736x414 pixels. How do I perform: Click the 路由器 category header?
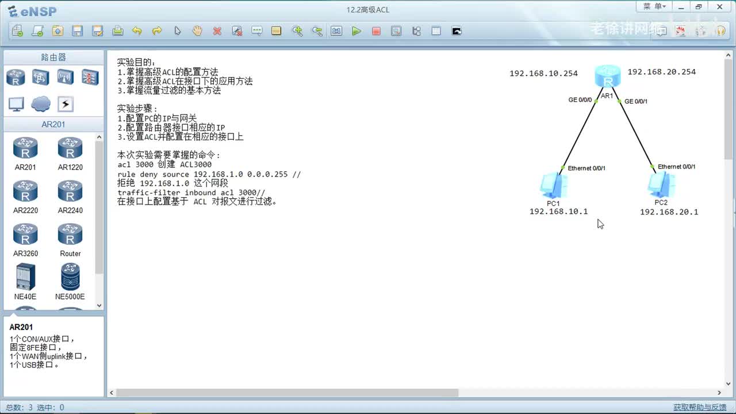(53, 57)
